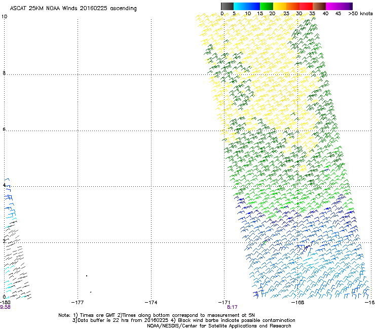Click the '30' legend scale label
This screenshot has height=329, width=375.
[x=299, y=14]
